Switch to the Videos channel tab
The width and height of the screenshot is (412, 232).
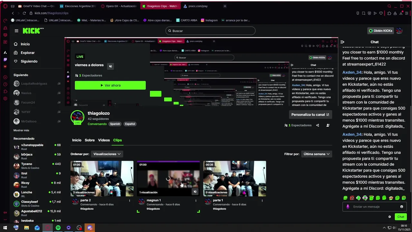point(104,140)
